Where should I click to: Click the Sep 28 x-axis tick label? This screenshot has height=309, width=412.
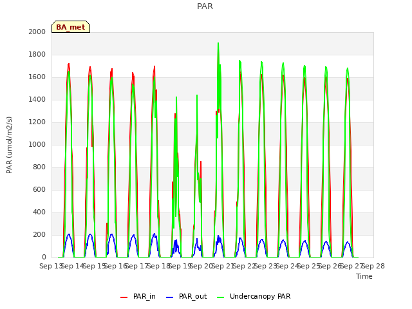pyautogui.click(x=373, y=266)
